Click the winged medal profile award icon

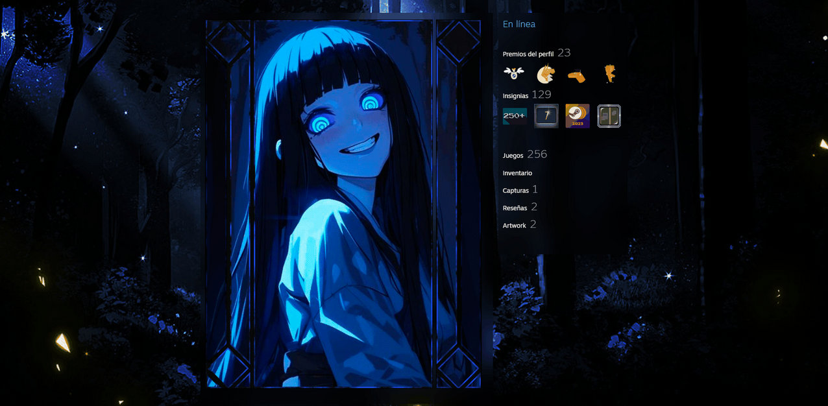coord(513,74)
